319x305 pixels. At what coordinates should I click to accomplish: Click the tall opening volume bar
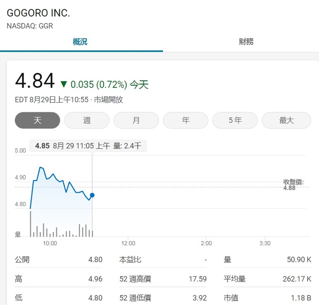[31, 224]
